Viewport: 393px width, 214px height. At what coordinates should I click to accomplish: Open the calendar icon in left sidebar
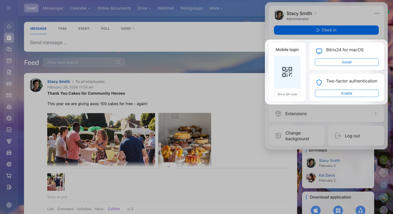point(9,61)
